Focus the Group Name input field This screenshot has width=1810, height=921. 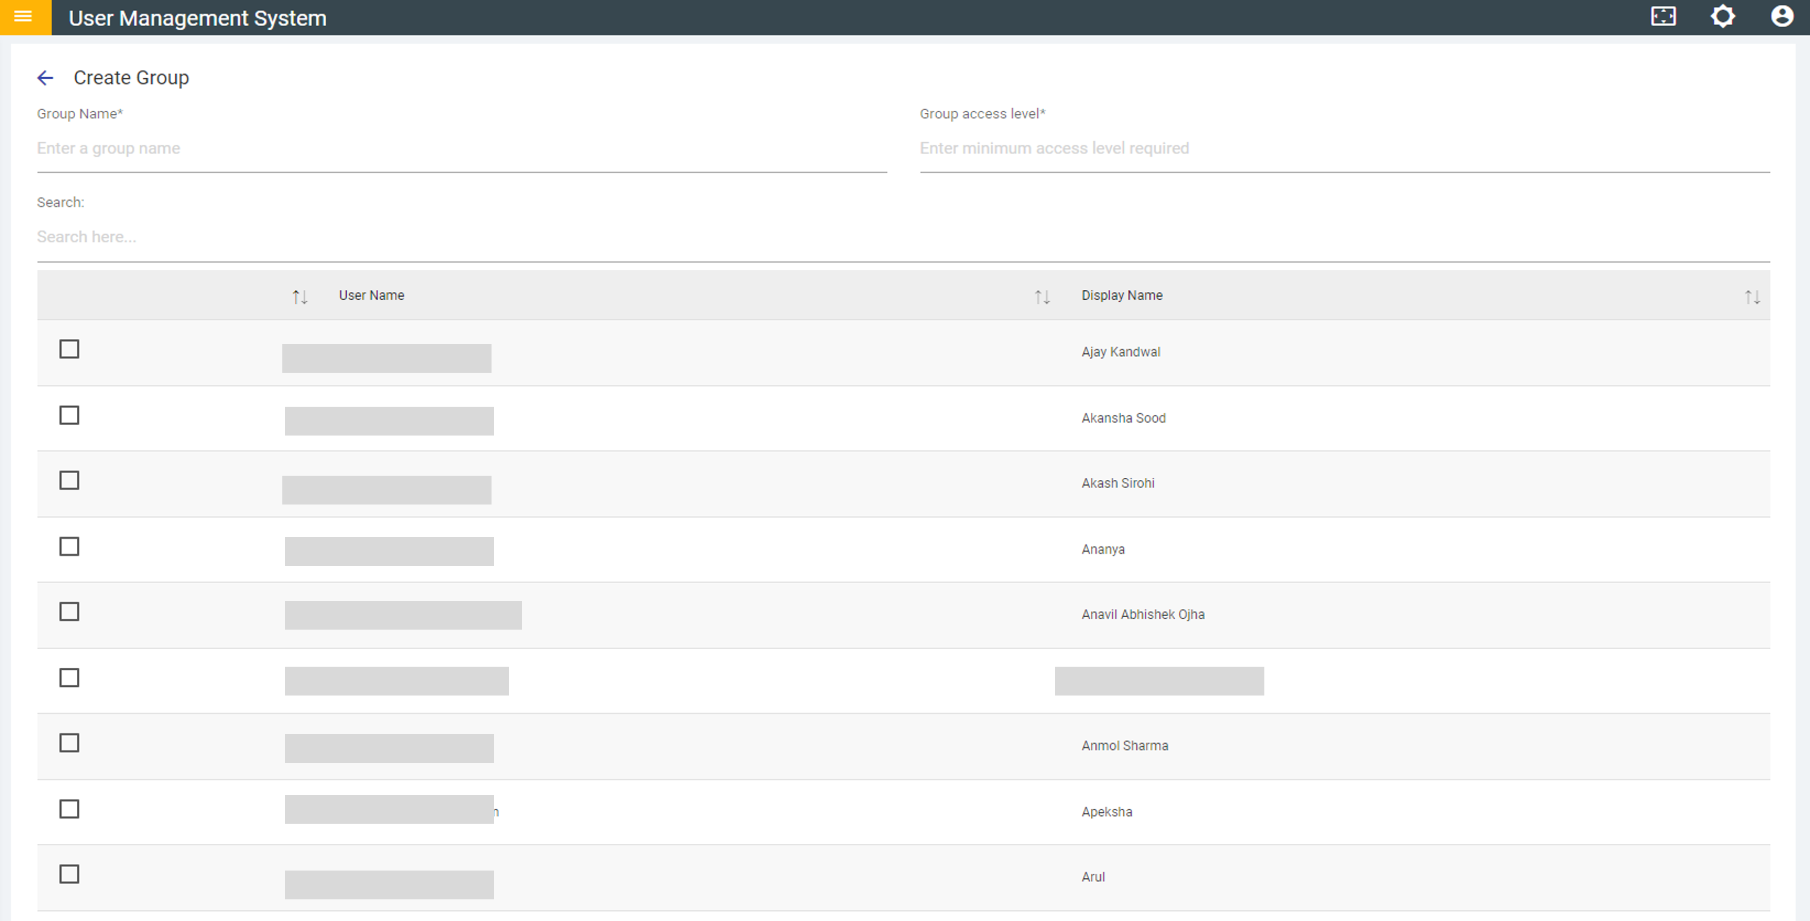(x=461, y=149)
